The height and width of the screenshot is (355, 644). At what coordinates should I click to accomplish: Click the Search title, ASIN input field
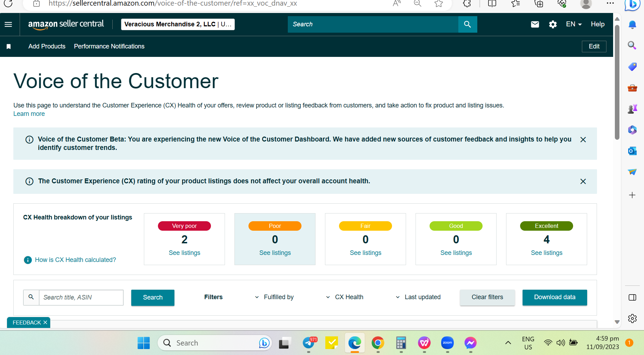81,297
